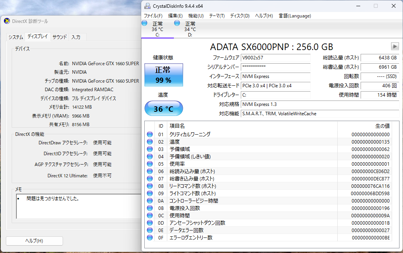Click 表示メモリ (VRAM) value 5966 MB
The height and width of the screenshot is (253, 403).
[81, 116]
